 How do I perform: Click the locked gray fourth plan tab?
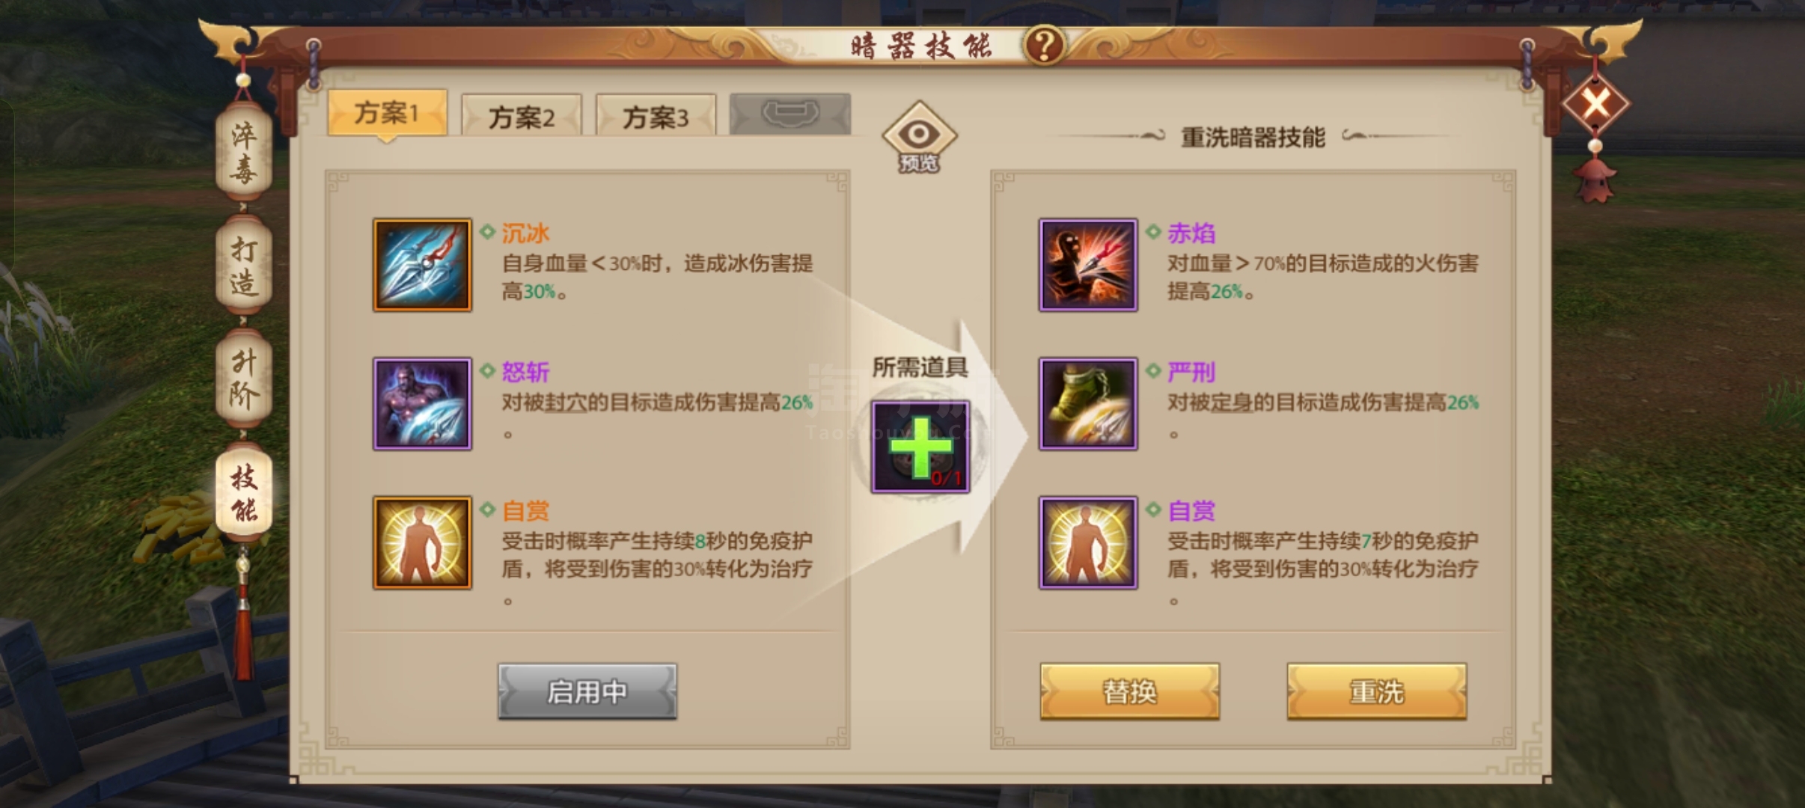[x=790, y=114]
